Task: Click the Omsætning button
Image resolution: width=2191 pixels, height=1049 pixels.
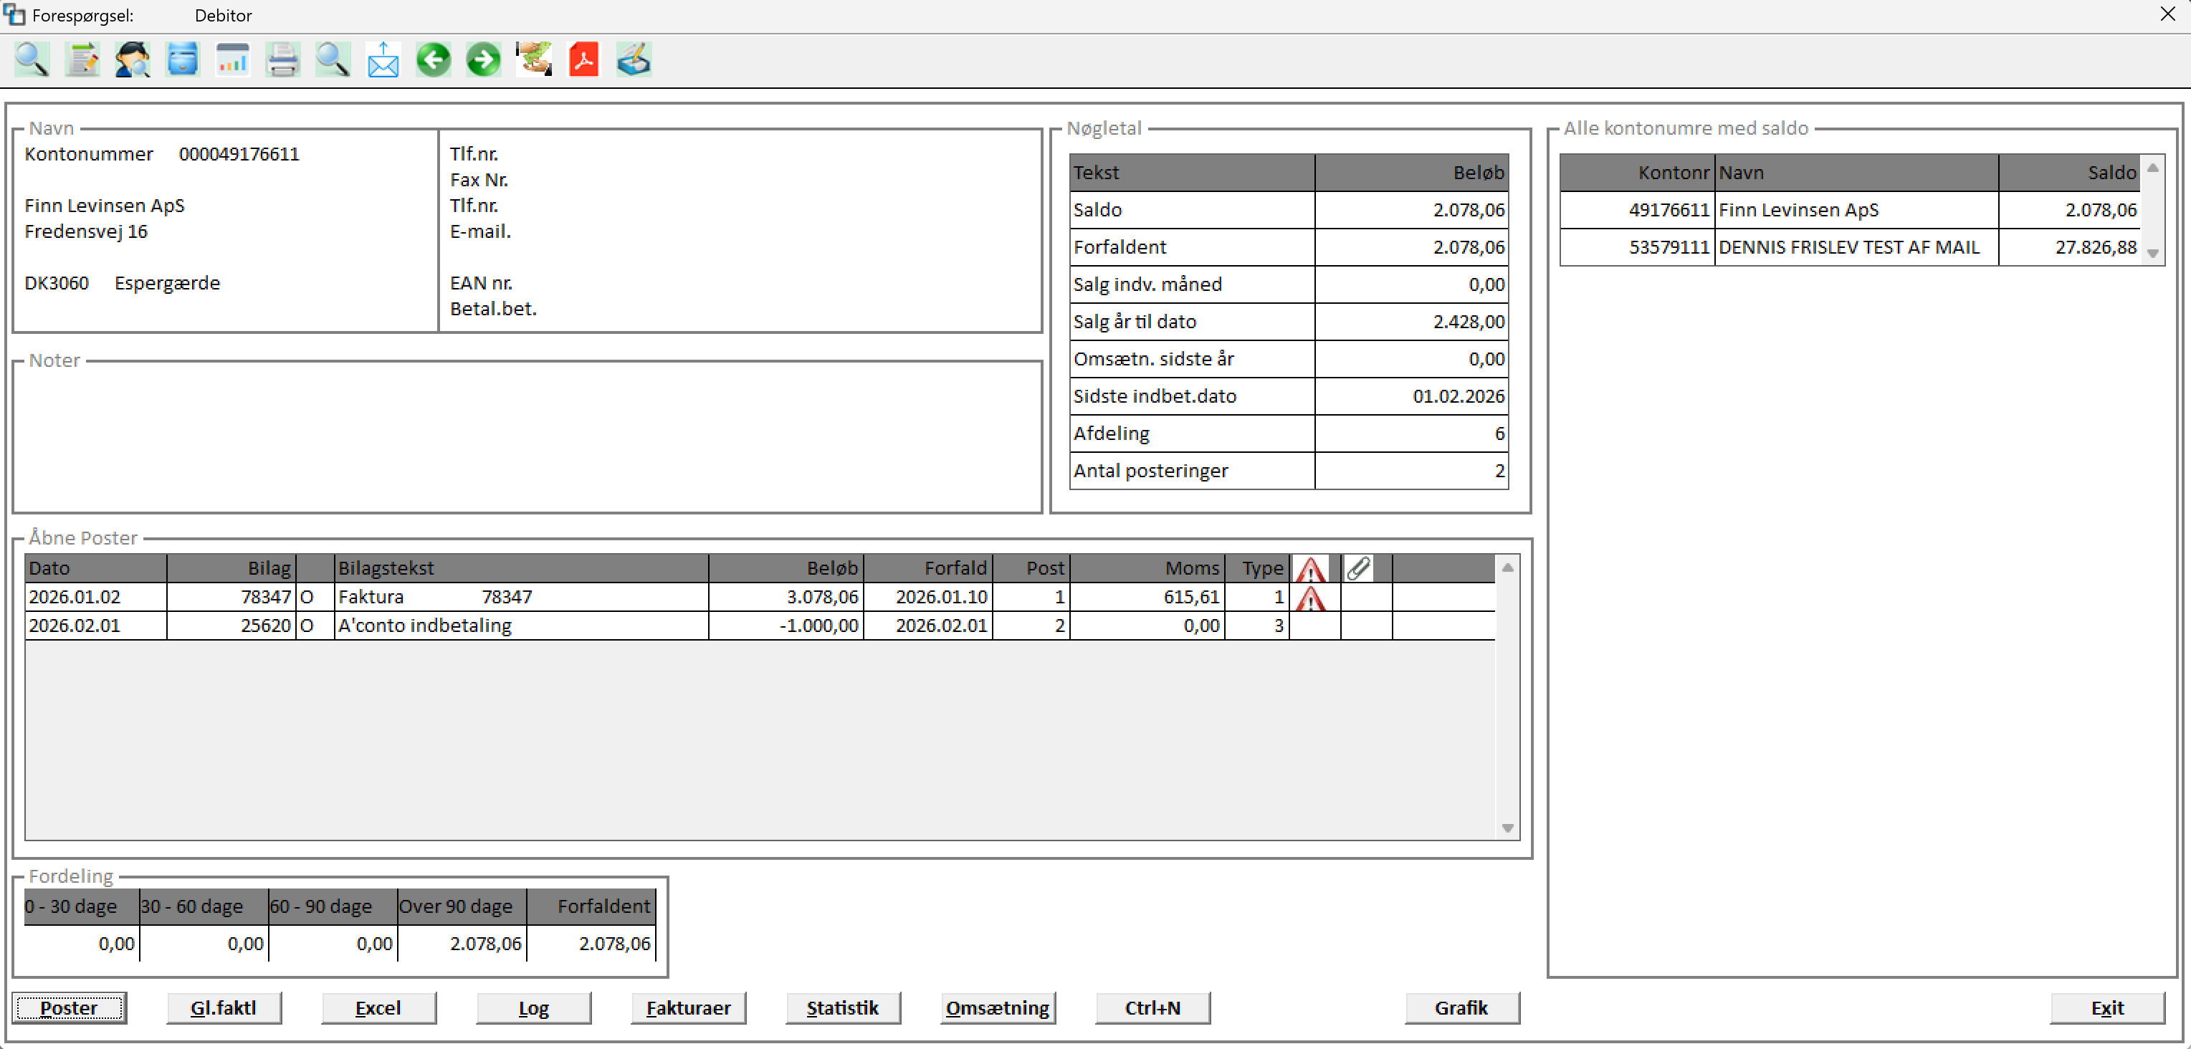Action: [x=998, y=1007]
